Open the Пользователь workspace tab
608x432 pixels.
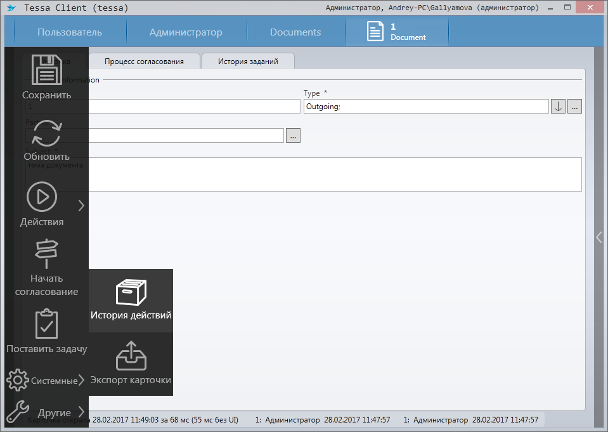[70, 32]
